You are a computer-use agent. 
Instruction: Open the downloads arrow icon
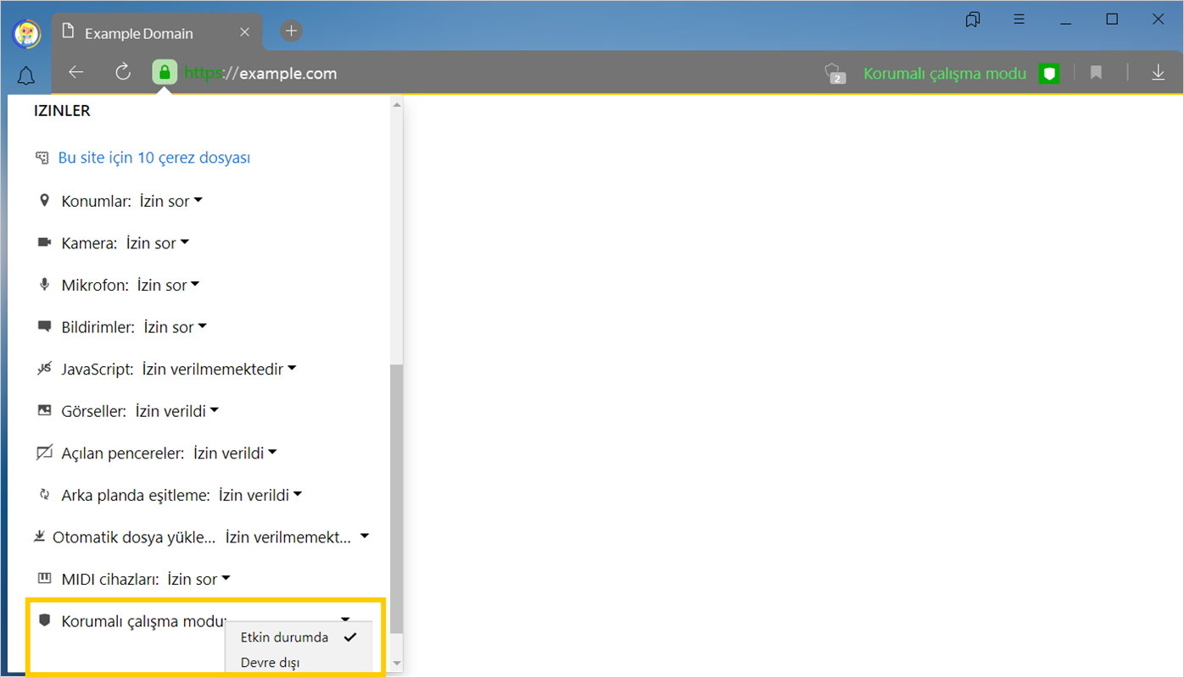[1159, 74]
